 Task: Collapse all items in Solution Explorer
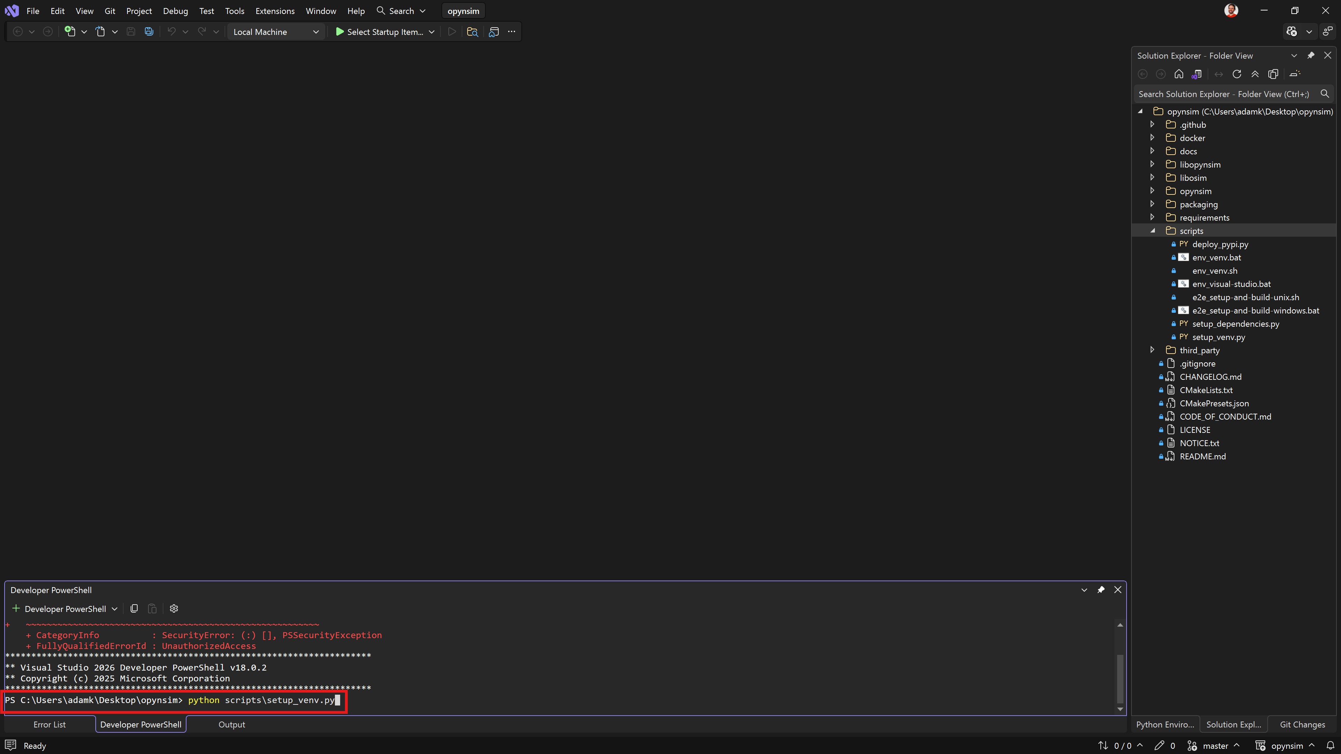[x=1255, y=74]
